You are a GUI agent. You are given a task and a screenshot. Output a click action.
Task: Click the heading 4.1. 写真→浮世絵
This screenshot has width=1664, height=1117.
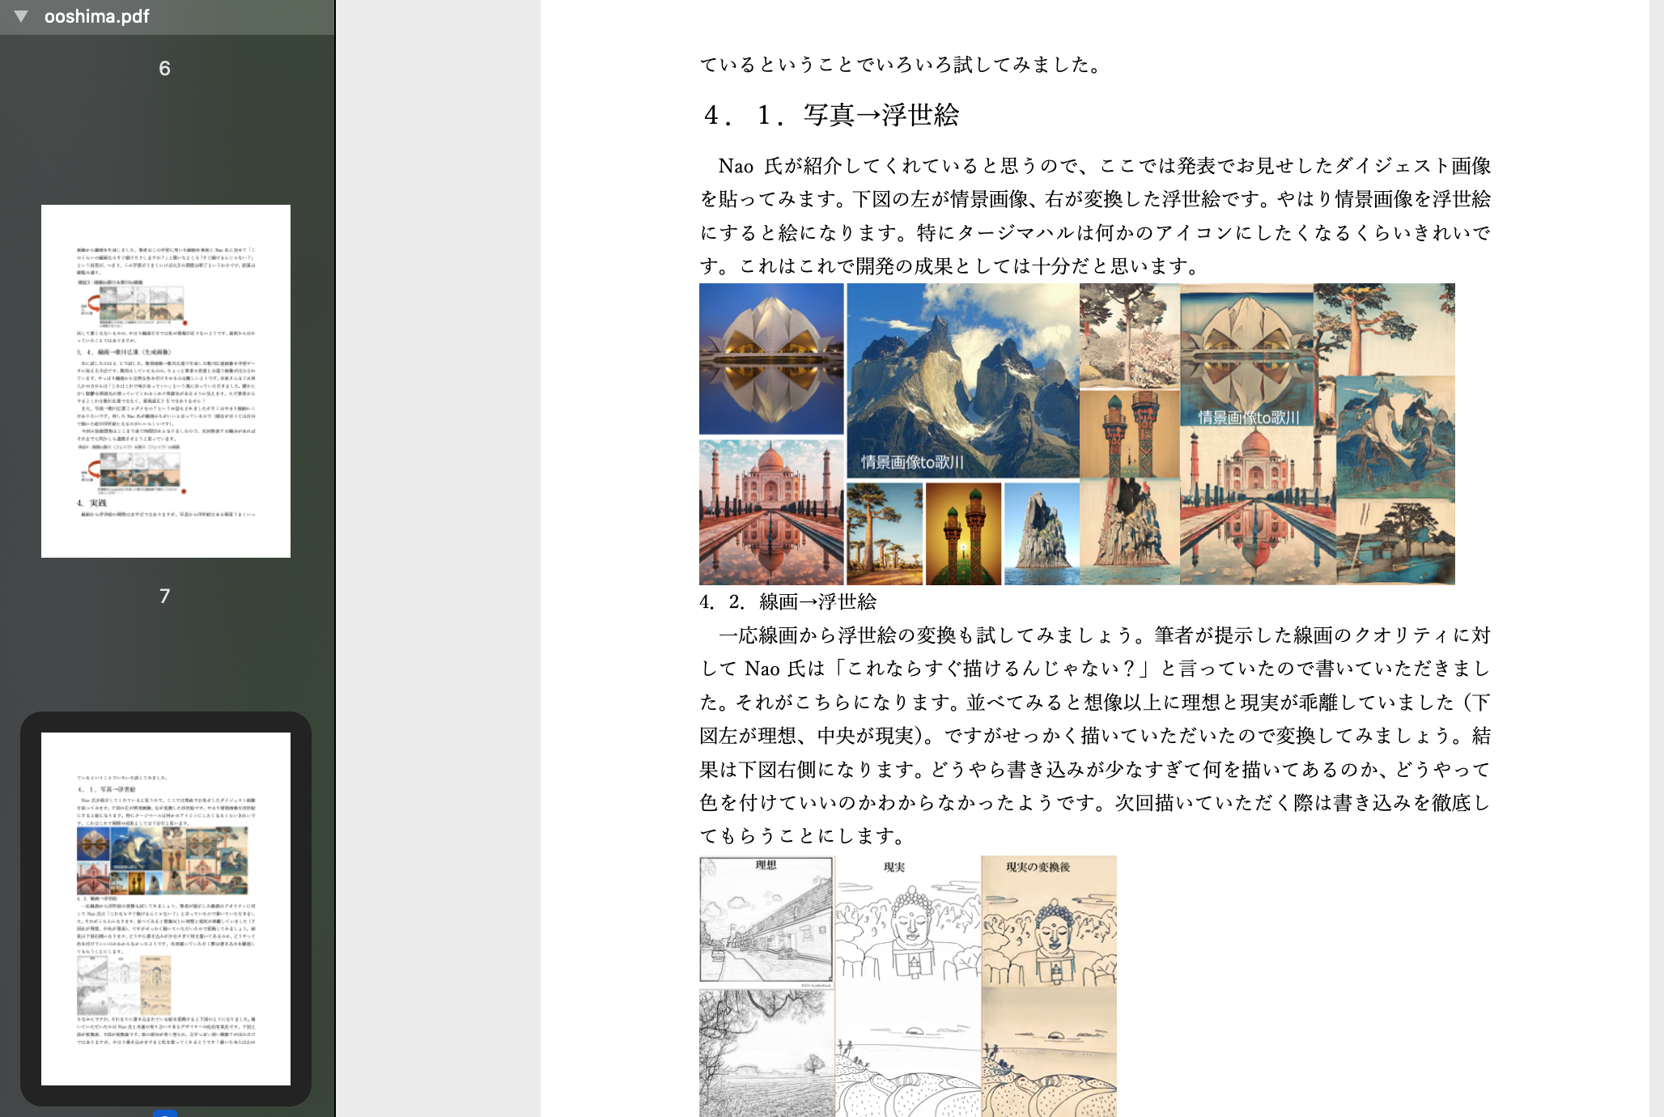pyautogui.click(x=831, y=115)
